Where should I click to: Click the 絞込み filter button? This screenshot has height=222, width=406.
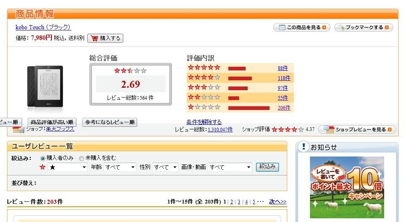click(267, 167)
